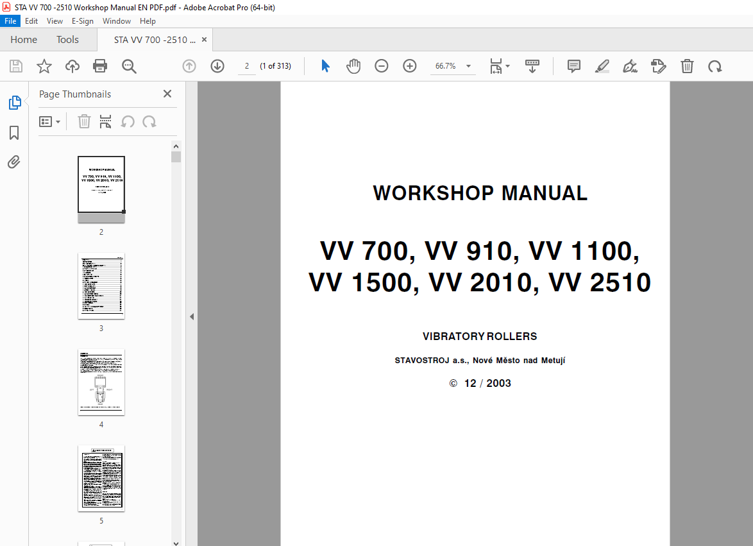The width and height of the screenshot is (753, 546).
Task: Show the Page Thumbnails side panel
Action: [x=14, y=103]
